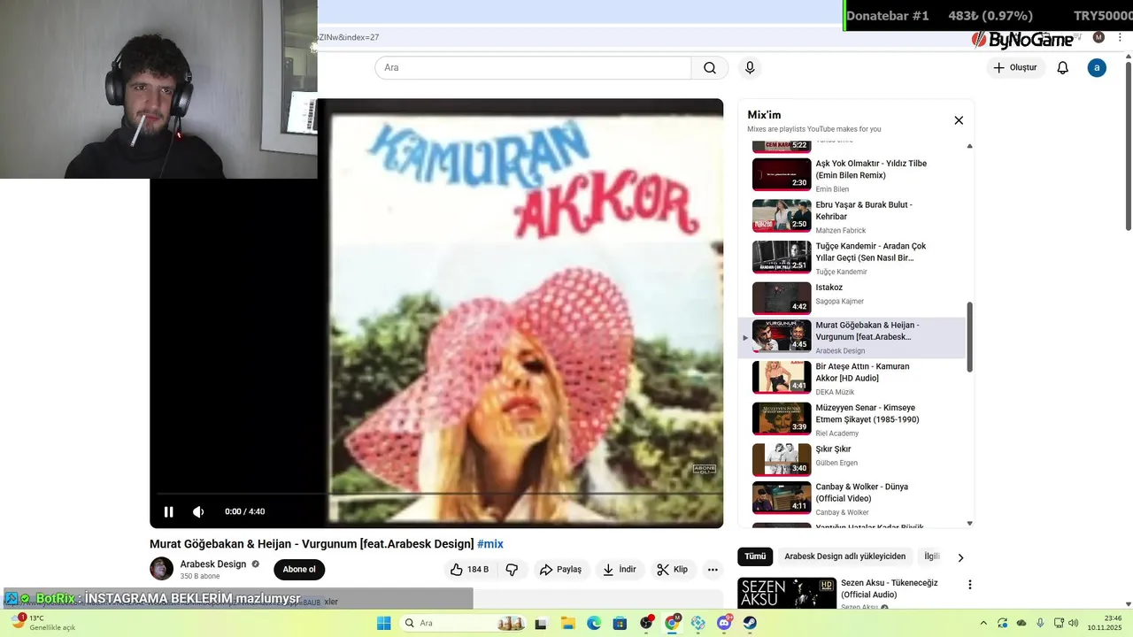The image size is (1133, 637).
Task: Click the Oluştur create button
Action: (x=1015, y=68)
